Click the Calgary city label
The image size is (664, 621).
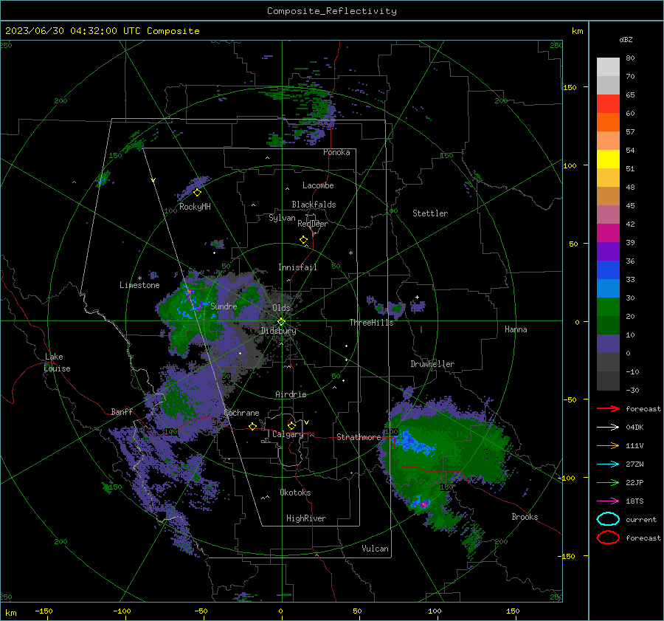click(288, 434)
